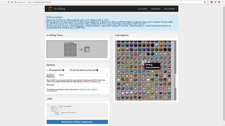Click the crafting result output slot

(x=87, y=50)
